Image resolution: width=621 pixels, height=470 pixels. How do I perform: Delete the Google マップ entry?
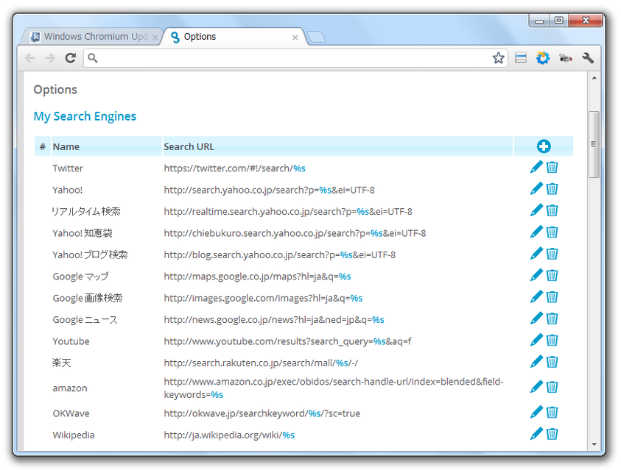pyautogui.click(x=552, y=275)
